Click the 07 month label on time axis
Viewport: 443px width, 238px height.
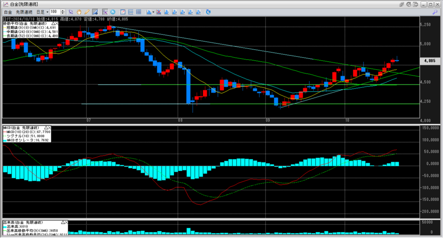[x=89, y=121]
